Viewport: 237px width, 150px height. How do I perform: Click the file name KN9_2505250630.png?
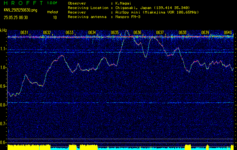pos(20,10)
